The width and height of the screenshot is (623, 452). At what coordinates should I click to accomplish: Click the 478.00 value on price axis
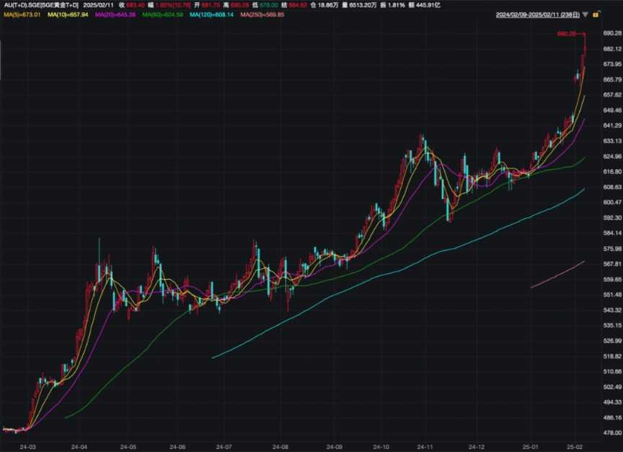click(612, 433)
